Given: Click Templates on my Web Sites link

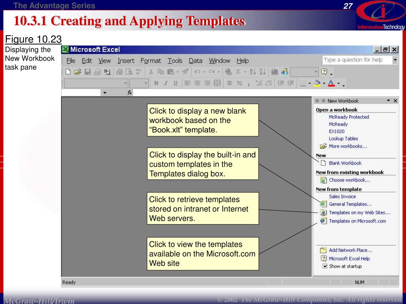Looking at the screenshot, I should [359, 213].
